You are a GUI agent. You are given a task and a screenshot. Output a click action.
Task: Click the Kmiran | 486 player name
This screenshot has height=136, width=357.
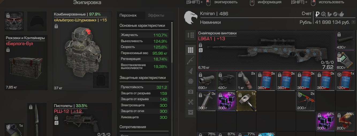click(214, 14)
